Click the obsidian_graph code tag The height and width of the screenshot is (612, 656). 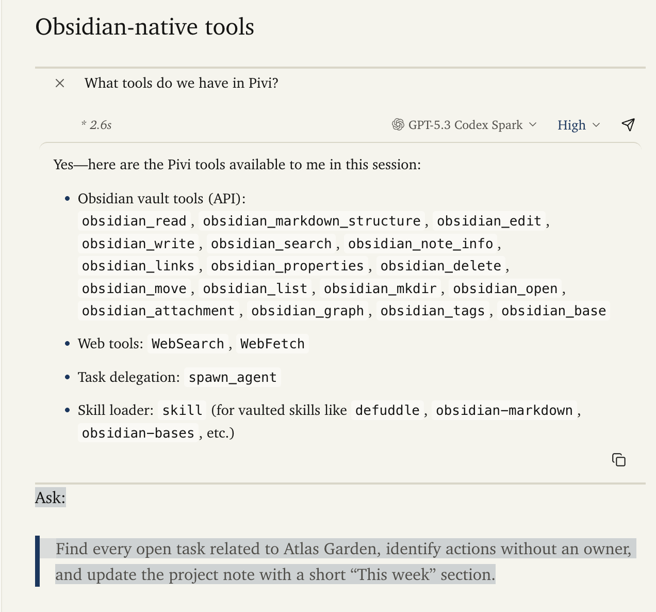pos(307,311)
